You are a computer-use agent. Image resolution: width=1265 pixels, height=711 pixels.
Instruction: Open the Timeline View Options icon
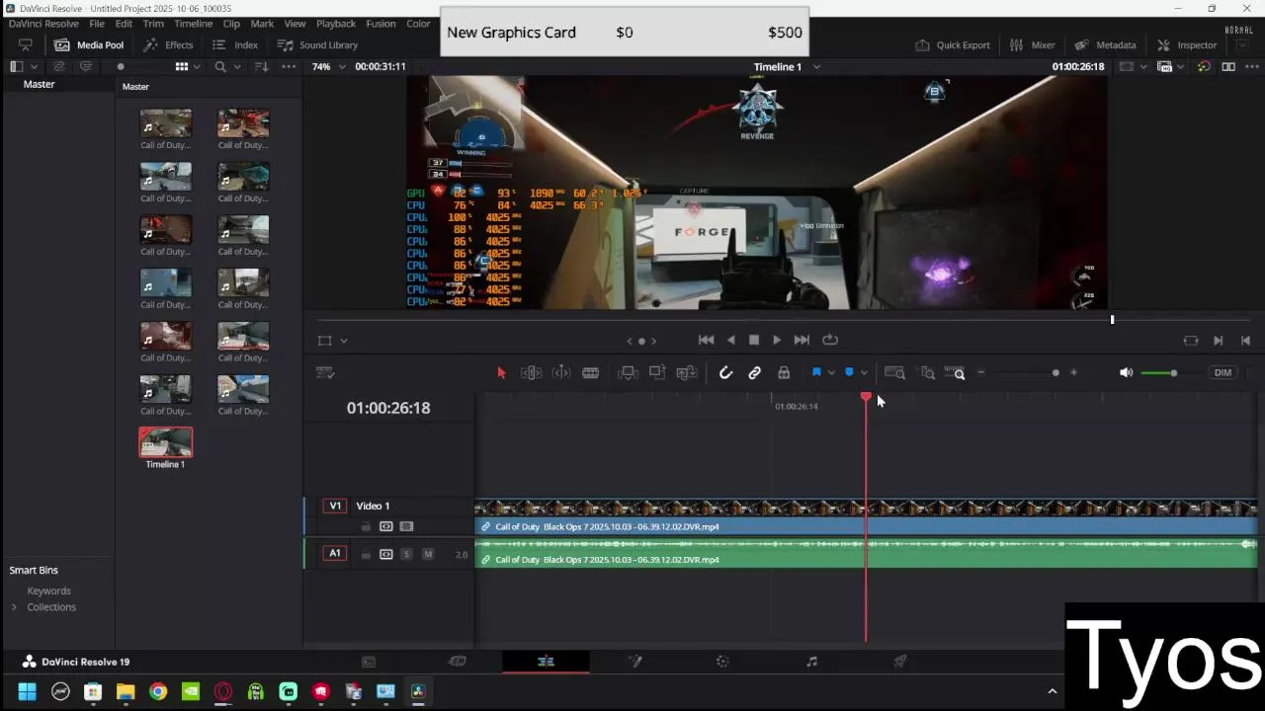click(x=325, y=372)
